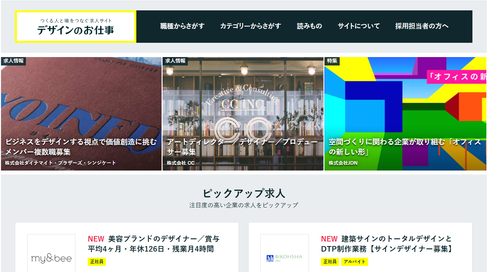Click the 特集 label on the third banner
487x272 pixels.
[x=332, y=61]
